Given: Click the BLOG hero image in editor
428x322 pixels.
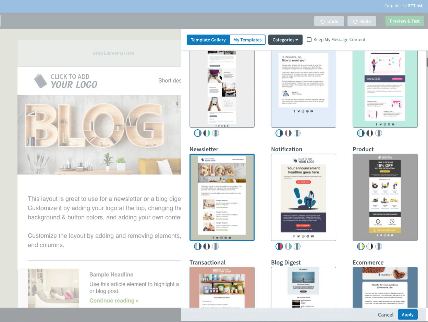Looking at the screenshot, I should [x=99, y=135].
